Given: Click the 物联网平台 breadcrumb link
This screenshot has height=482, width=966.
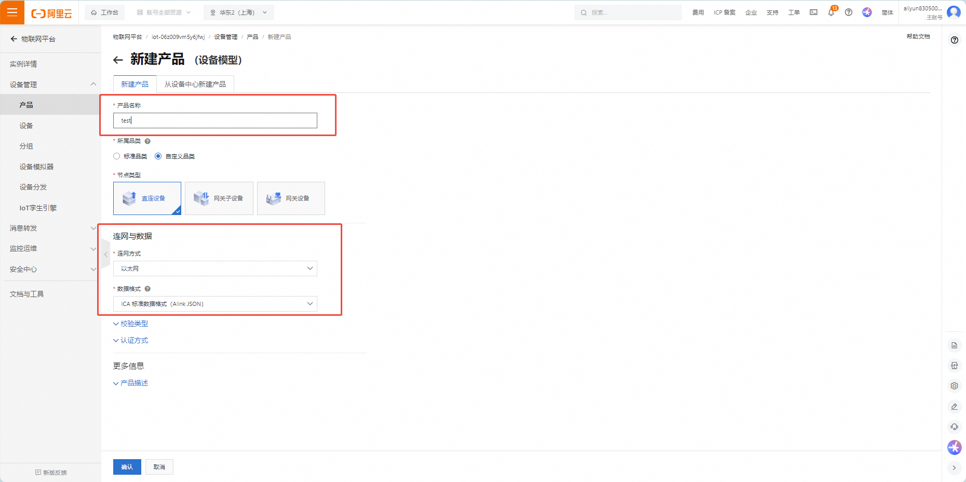Looking at the screenshot, I should [x=127, y=37].
